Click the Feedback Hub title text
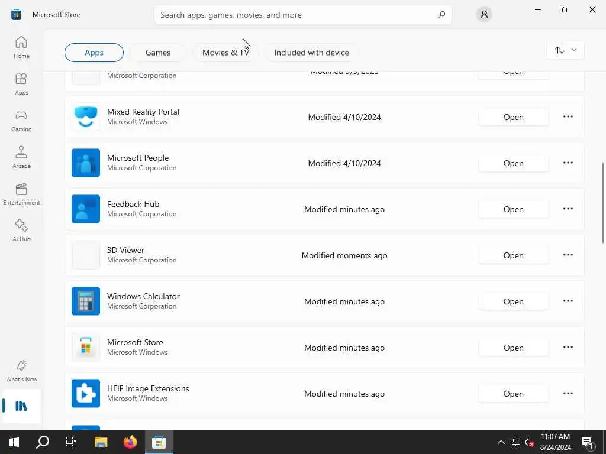Image resolution: width=606 pixels, height=454 pixels. 133,204
